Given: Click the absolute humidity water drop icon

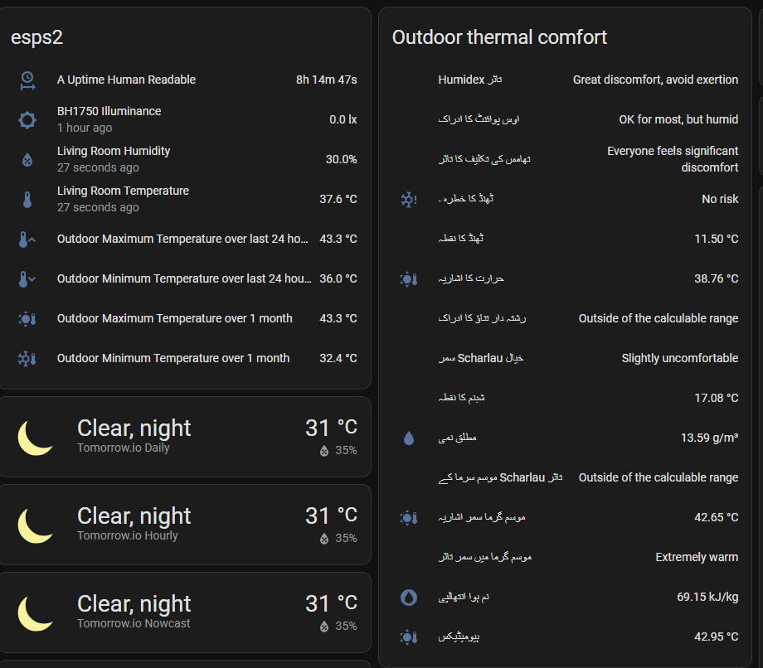Looking at the screenshot, I should click(409, 438).
